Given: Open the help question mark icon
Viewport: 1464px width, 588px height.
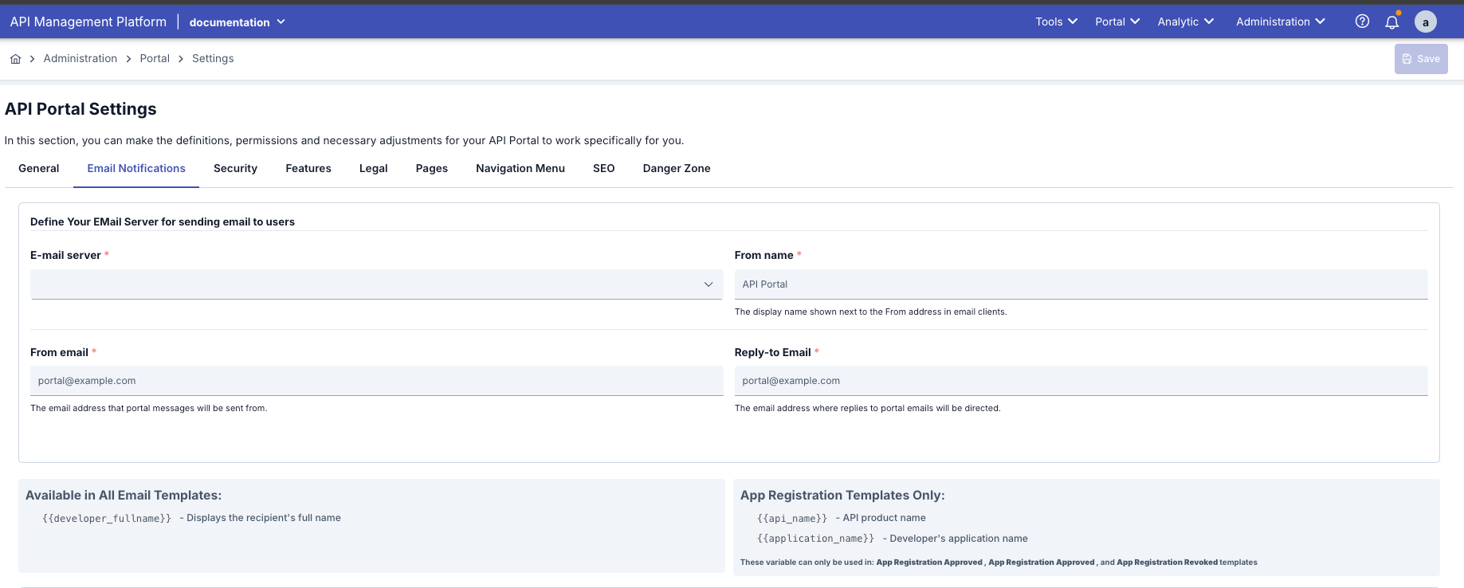Looking at the screenshot, I should pyautogui.click(x=1362, y=22).
